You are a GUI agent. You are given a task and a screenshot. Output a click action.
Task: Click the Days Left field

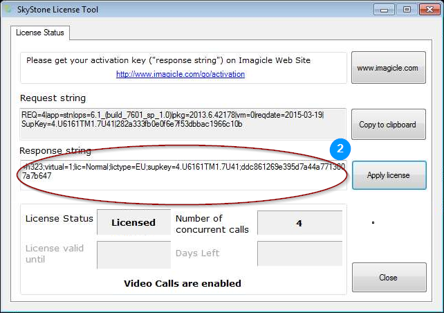(299, 253)
